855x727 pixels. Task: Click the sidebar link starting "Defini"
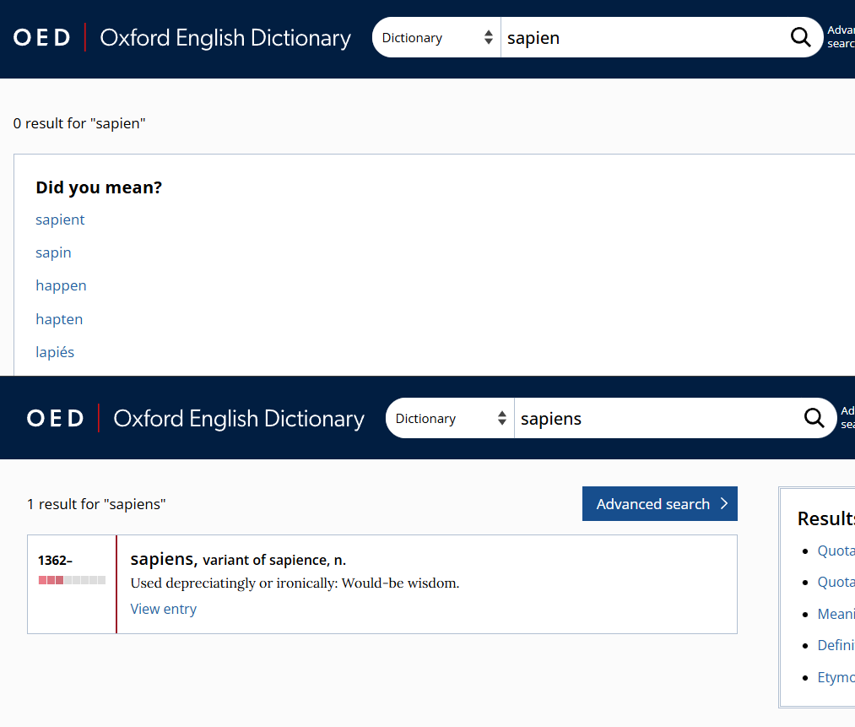tap(836, 645)
